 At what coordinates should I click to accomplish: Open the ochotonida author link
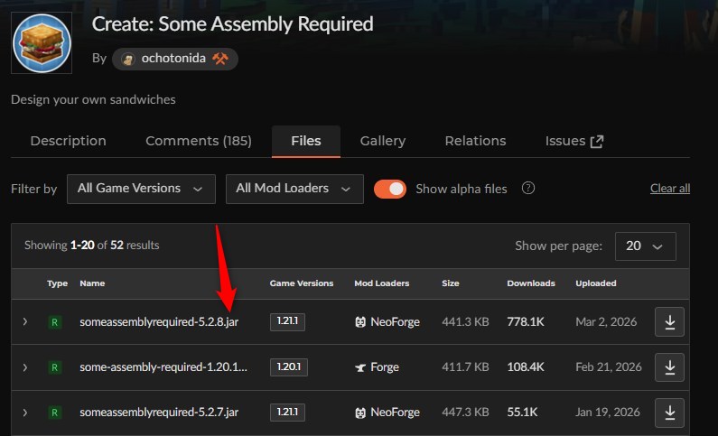[175, 59]
